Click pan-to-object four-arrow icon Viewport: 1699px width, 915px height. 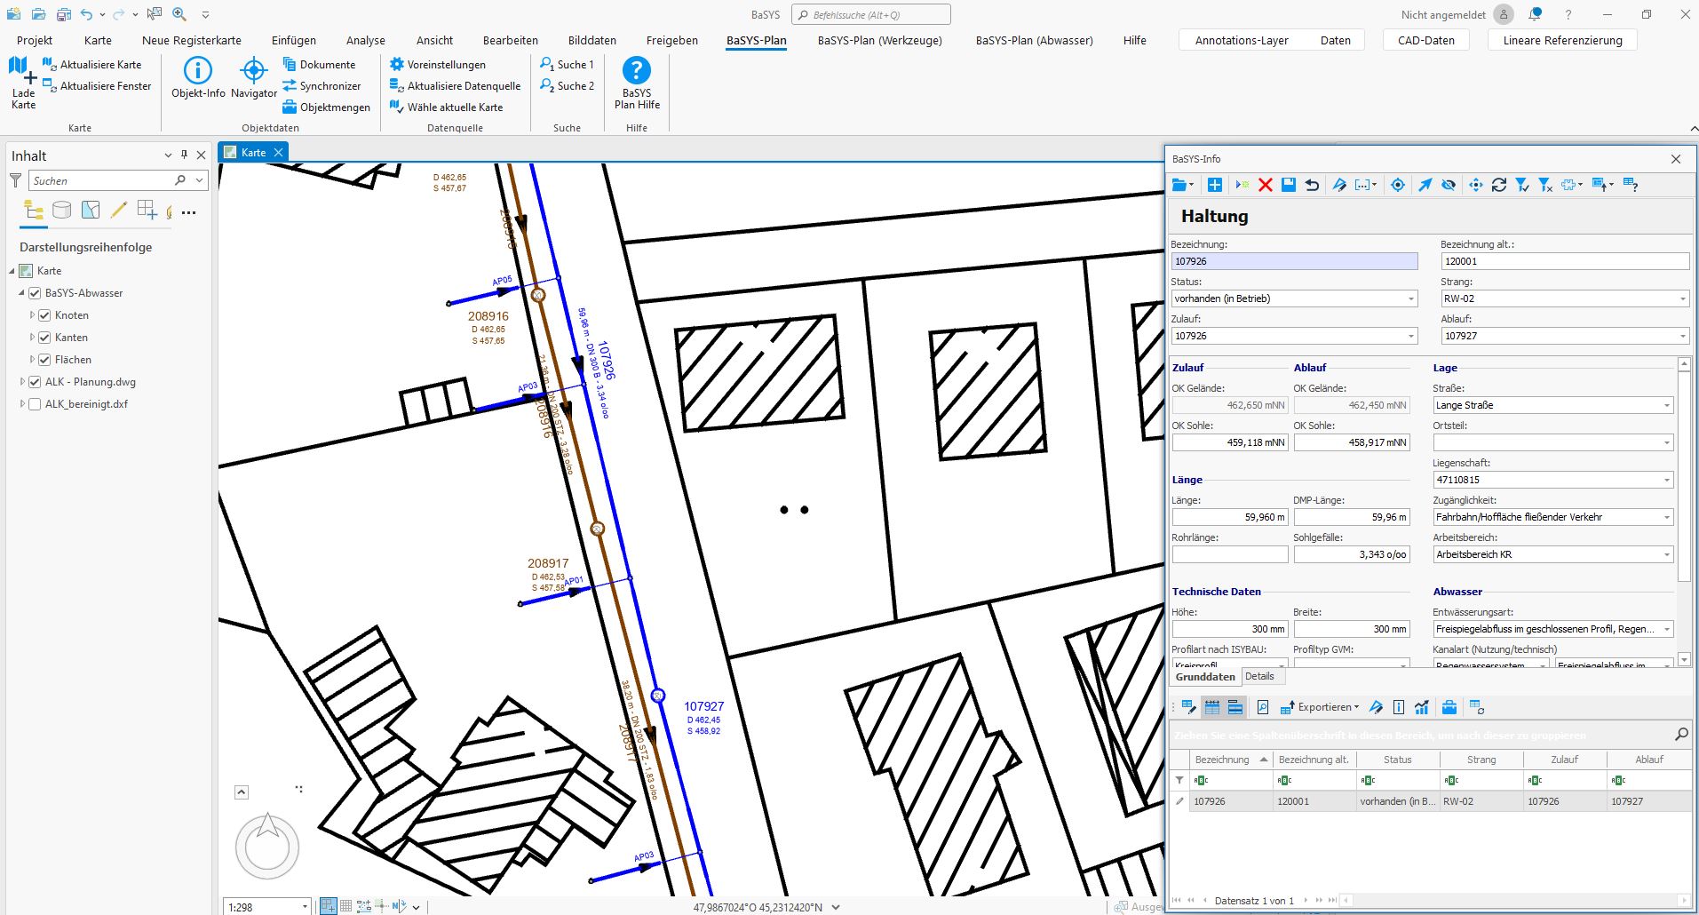(x=1475, y=185)
